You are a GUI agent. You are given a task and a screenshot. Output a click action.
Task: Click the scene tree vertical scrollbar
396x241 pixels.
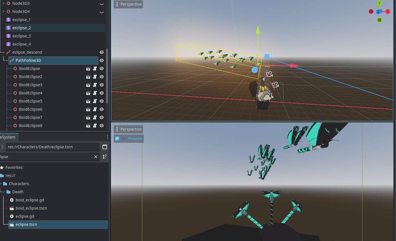click(x=107, y=76)
